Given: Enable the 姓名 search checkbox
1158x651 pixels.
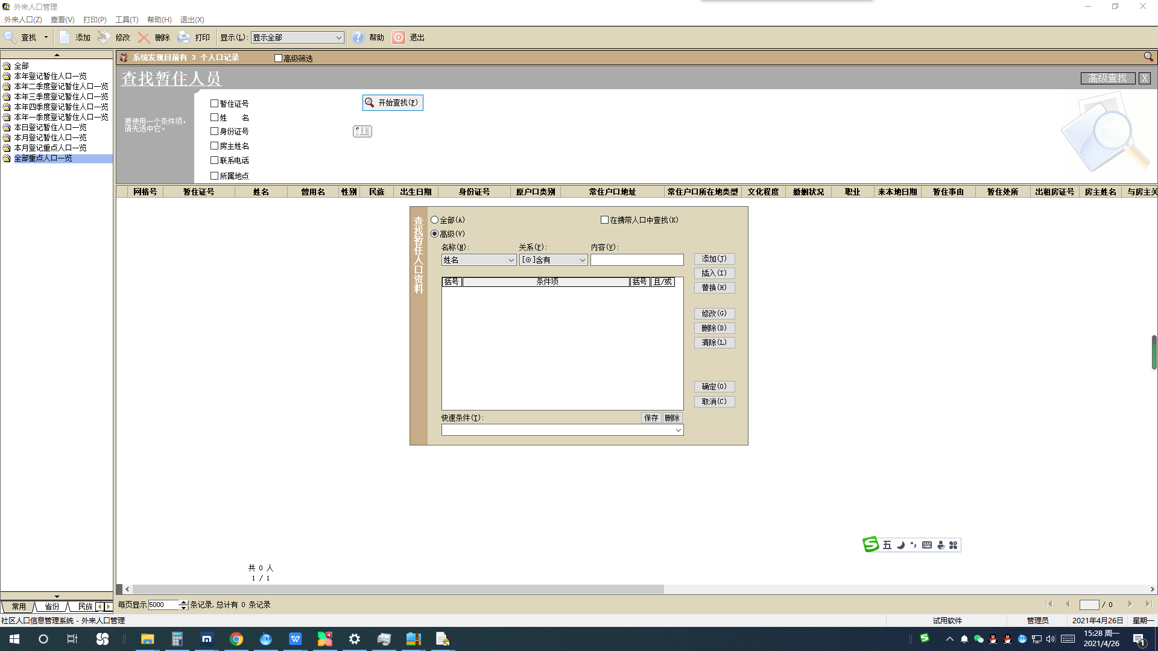Looking at the screenshot, I should point(214,117).
